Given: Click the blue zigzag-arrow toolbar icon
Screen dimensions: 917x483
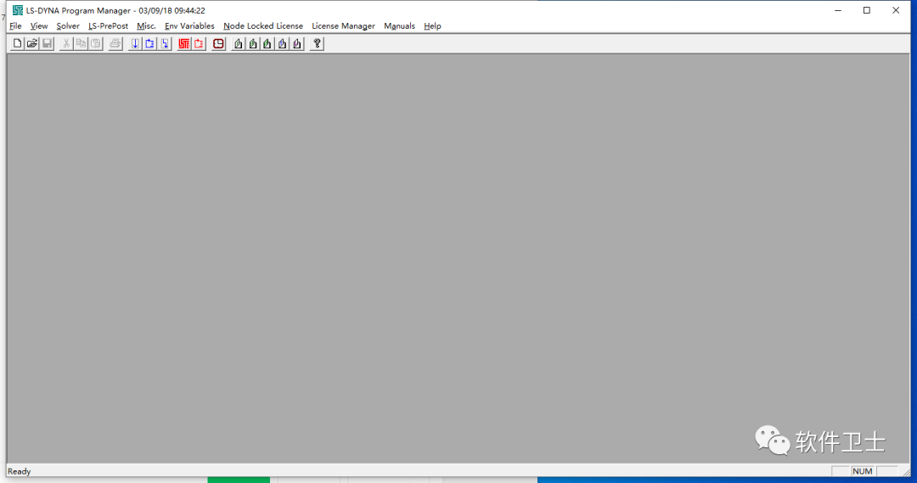Looking at the screenshot, I should 165,43.
